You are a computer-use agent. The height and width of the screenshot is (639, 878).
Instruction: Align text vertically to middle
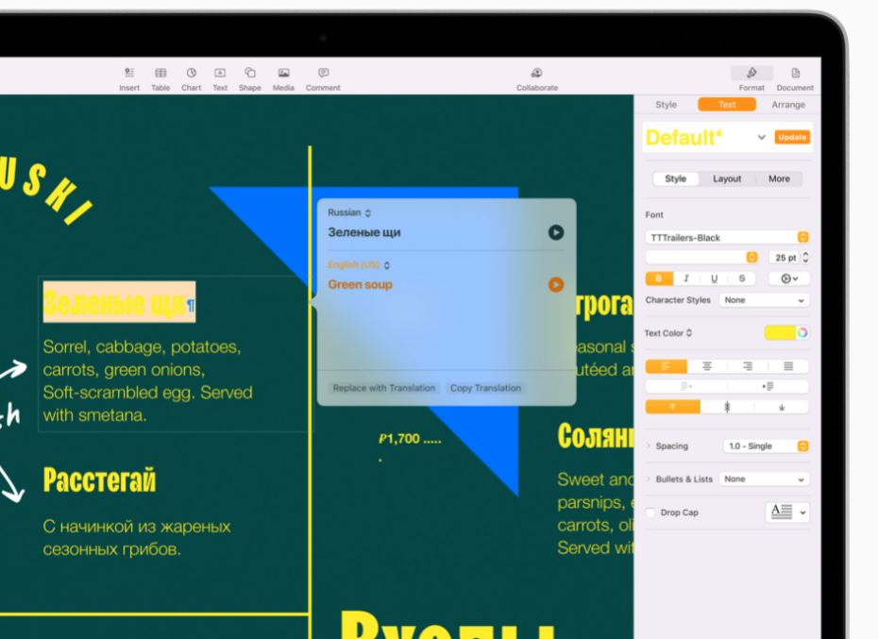[x=727, y=407]
